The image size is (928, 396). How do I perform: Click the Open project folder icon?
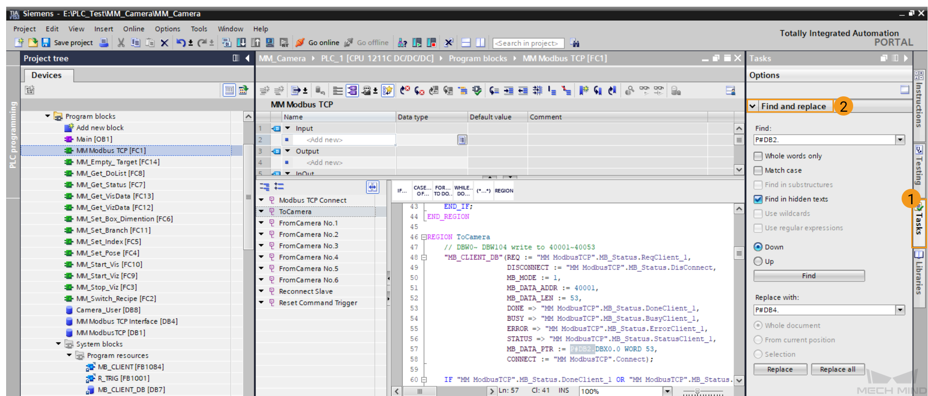[x=33, y=43]
